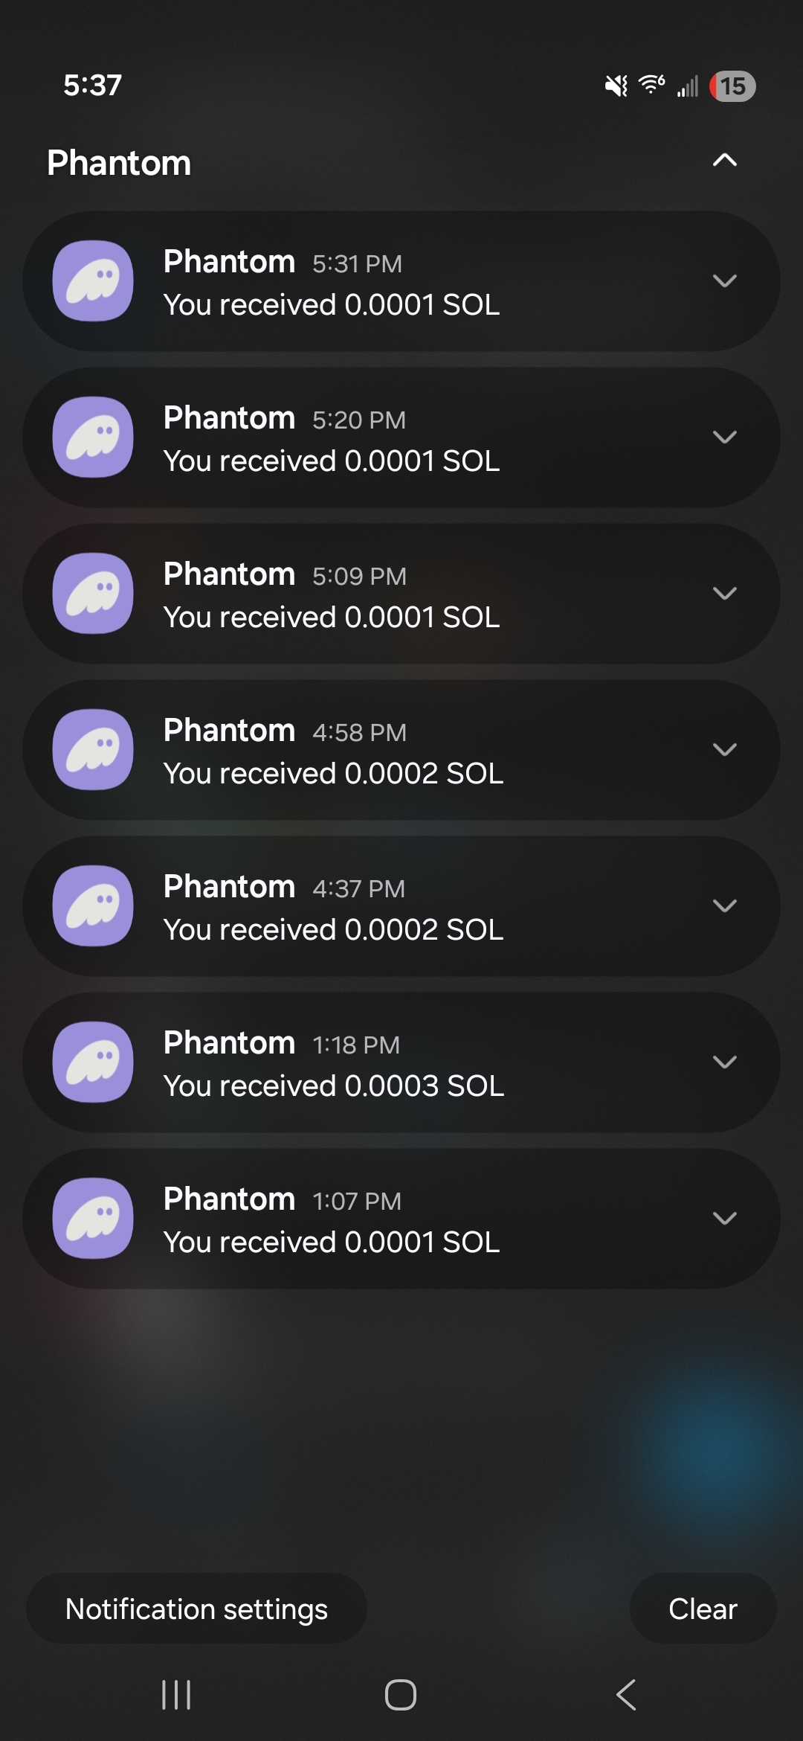
Task: Tap the 5:37 clock in status bar
Action: pos(92,86)
